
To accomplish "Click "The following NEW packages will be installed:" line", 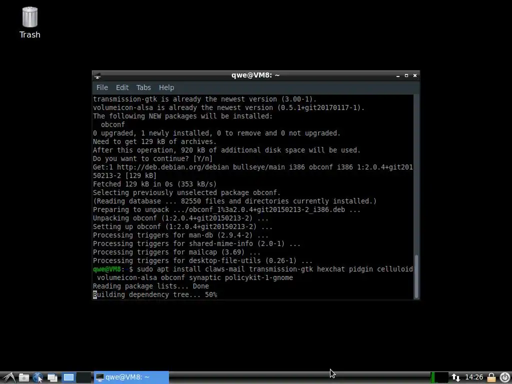I will pyautogui.click(x=182, y=116).
